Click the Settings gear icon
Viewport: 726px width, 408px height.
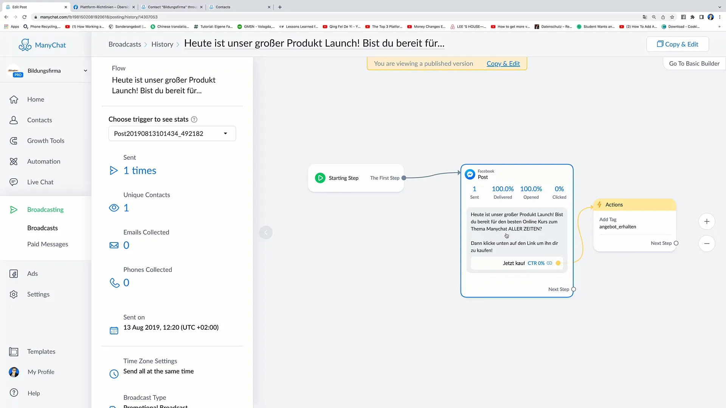point(14,294)
